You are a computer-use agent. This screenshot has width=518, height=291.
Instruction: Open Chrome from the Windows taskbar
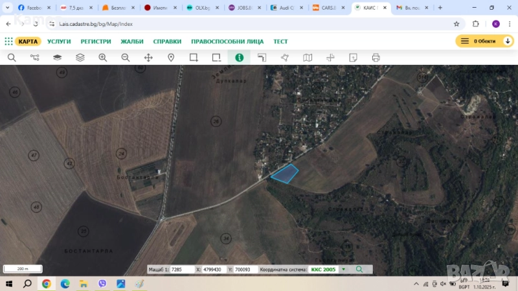(47, 284)
